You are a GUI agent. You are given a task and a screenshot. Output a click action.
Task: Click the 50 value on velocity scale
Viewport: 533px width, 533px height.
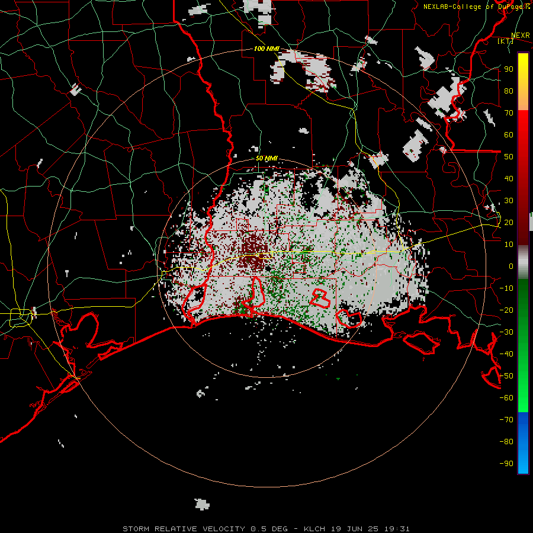[509, 157]
